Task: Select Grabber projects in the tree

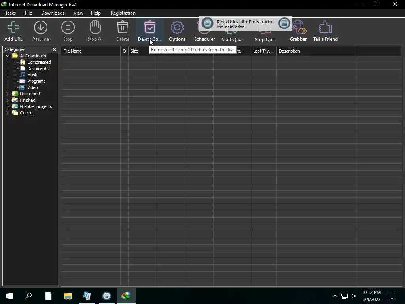Action: 36,106
